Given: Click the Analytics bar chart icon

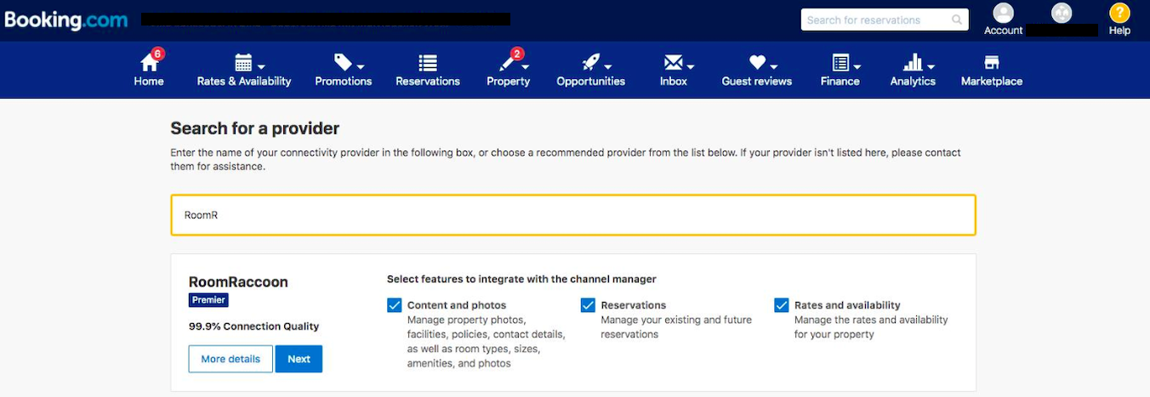Looking at the screenshot, I should pyautogui.click(x=913, y=62).
